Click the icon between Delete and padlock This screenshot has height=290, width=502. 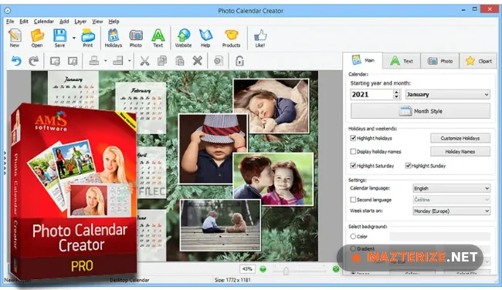[219, 61]
